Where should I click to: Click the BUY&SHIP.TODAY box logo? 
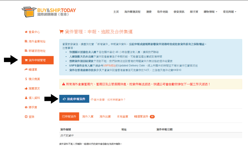[29, 12]
